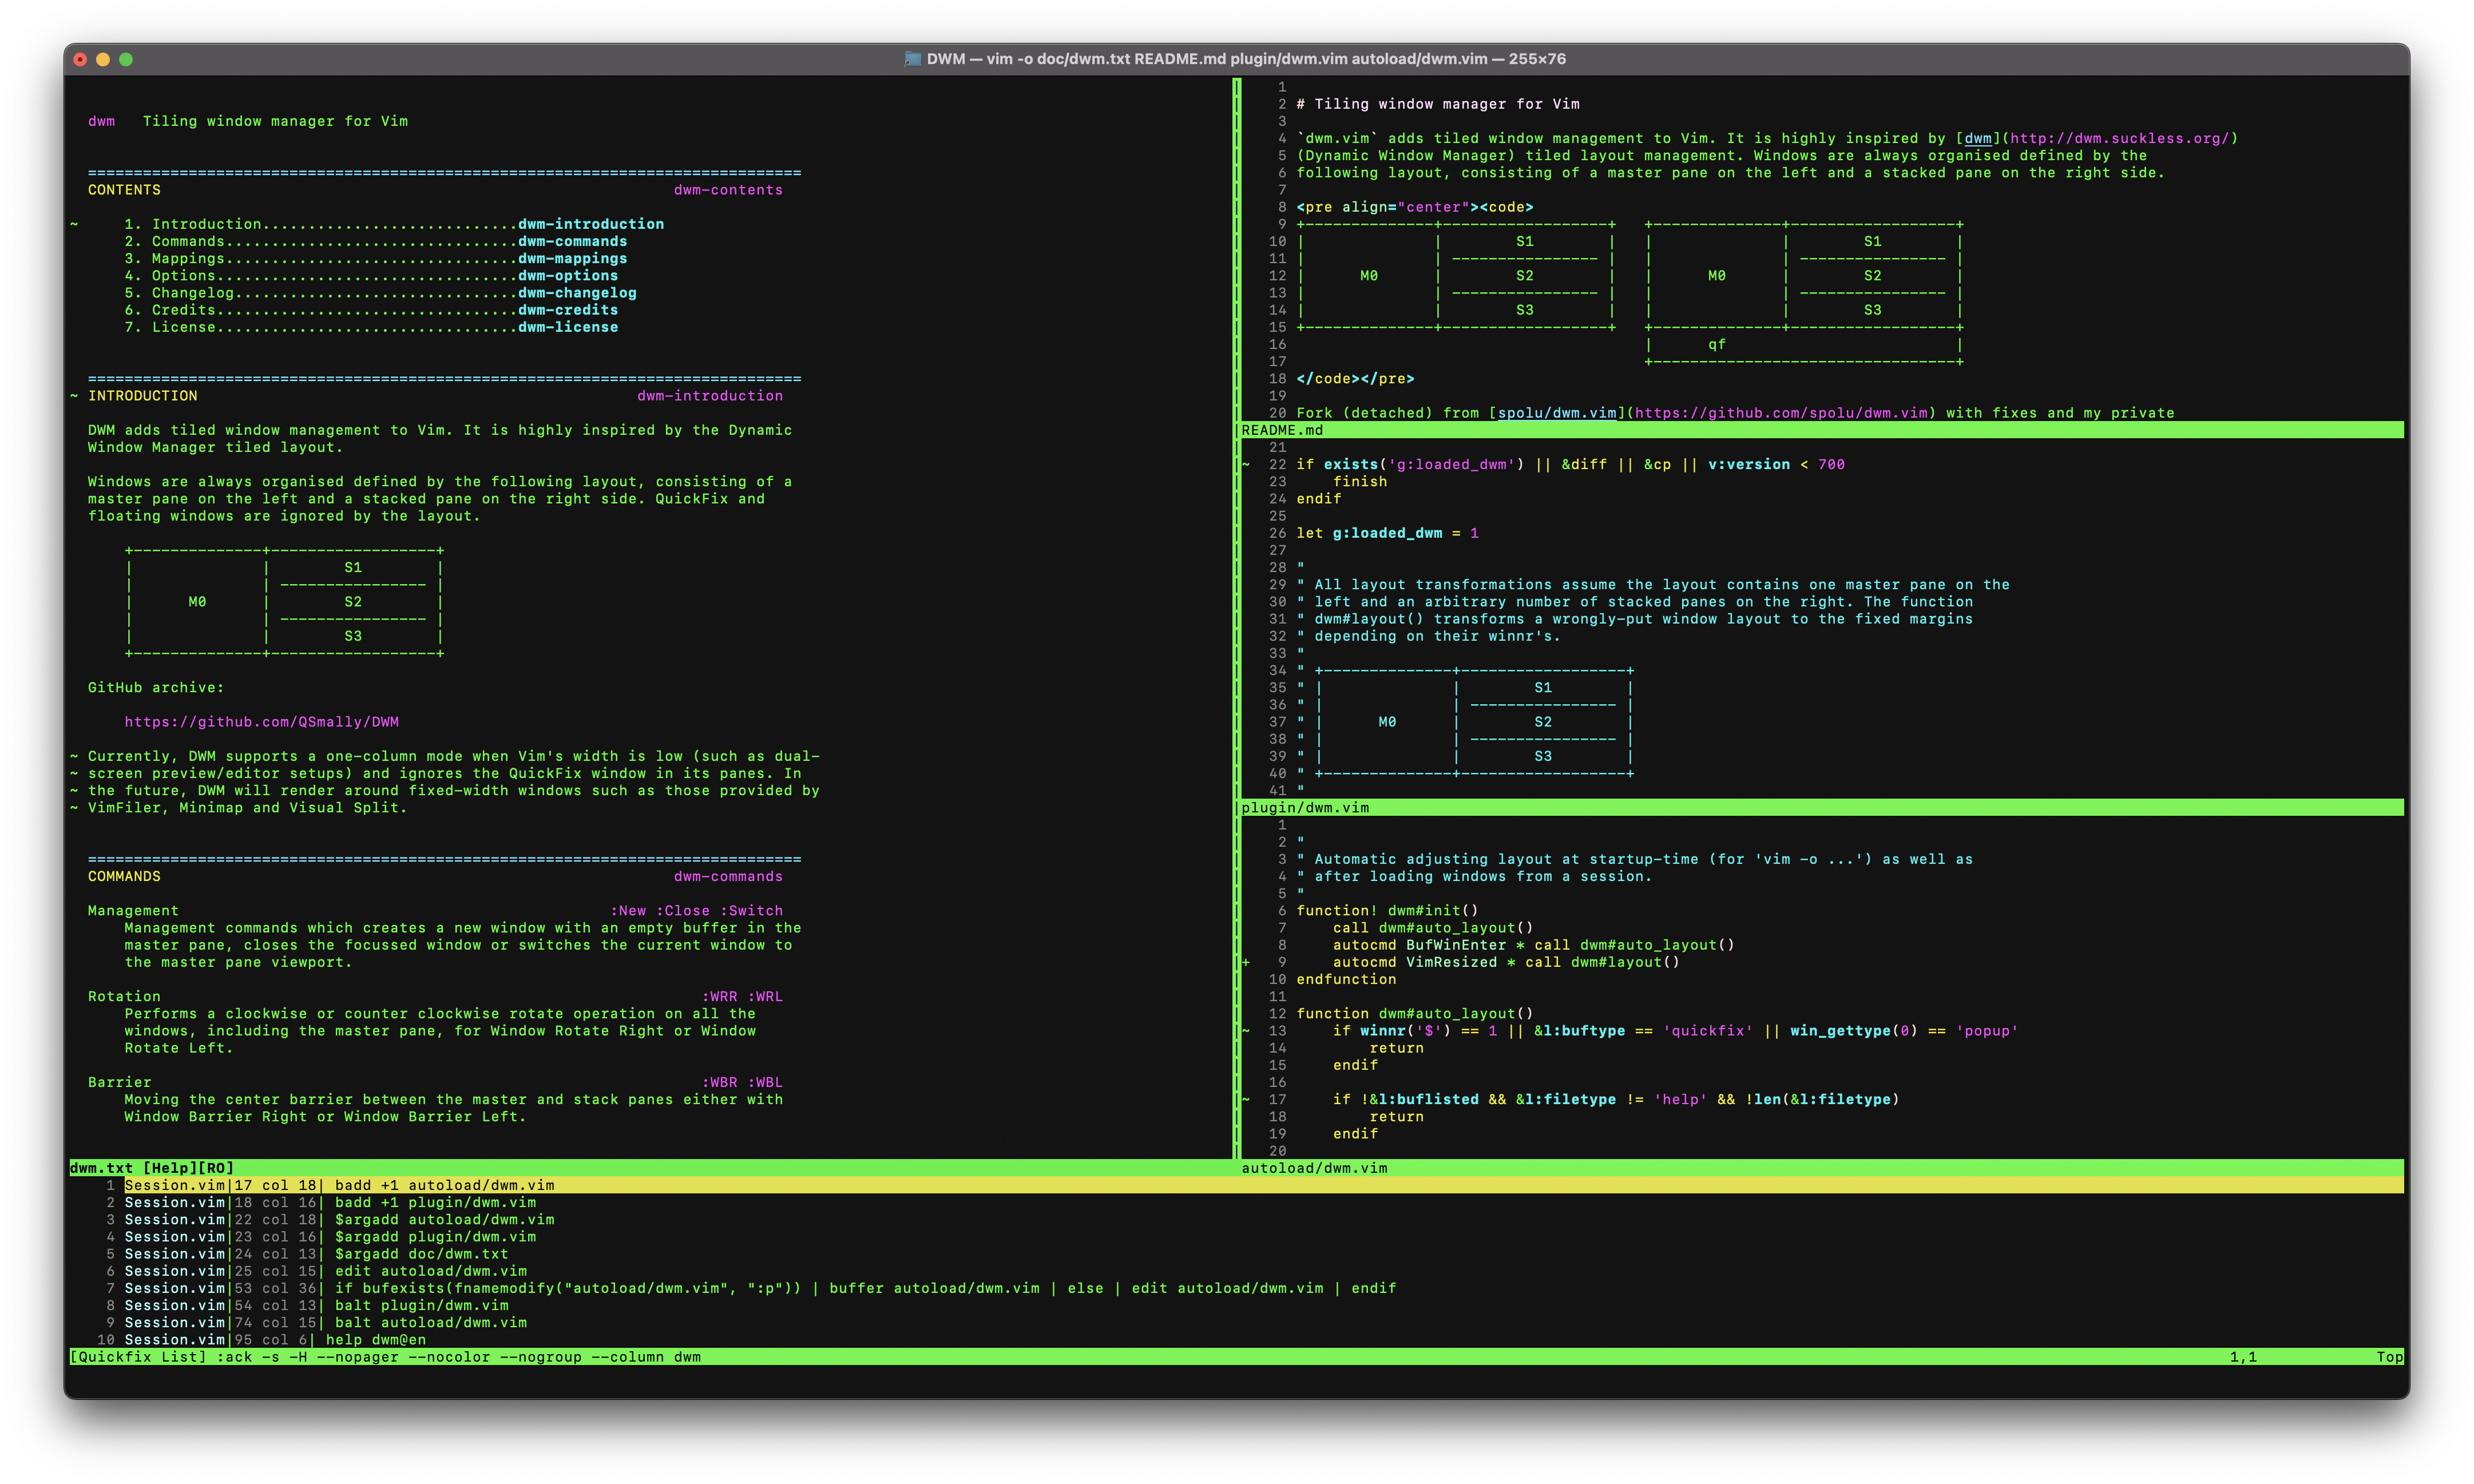Screen dimensions: 2474x1484
Task: Open the dwm-license contents link
Action: (x=568, y=327)
